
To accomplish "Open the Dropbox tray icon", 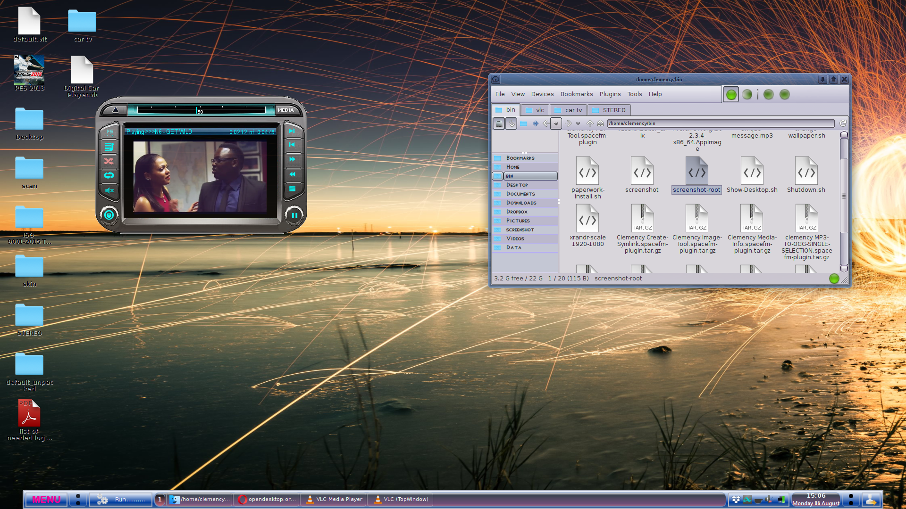I will [x=736, y=500].
